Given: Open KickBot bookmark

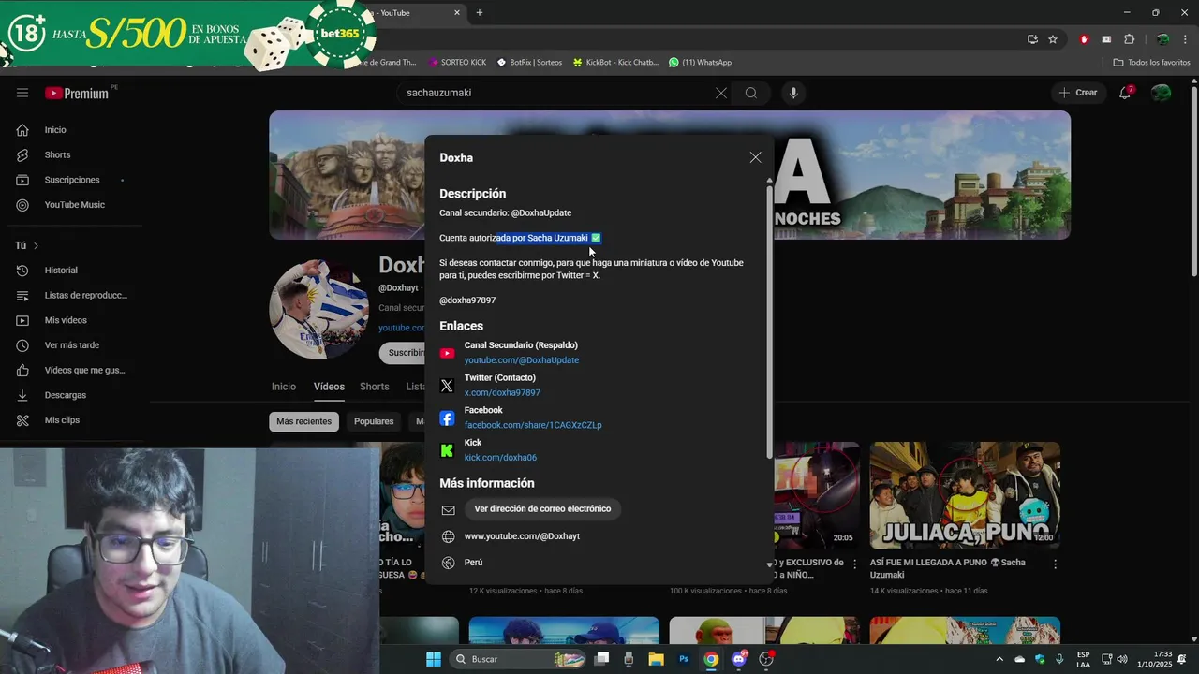Looking at the screenshot, I should click(x=615, y=63).
